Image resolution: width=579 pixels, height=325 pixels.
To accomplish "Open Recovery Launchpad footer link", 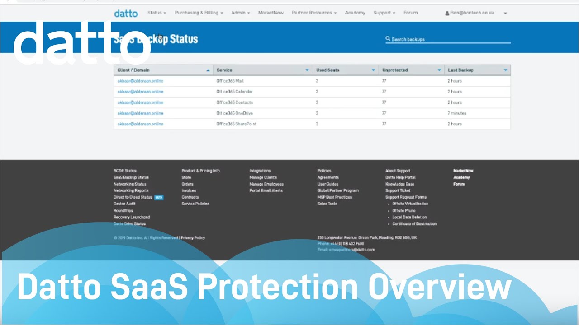I will click(132, 217).
